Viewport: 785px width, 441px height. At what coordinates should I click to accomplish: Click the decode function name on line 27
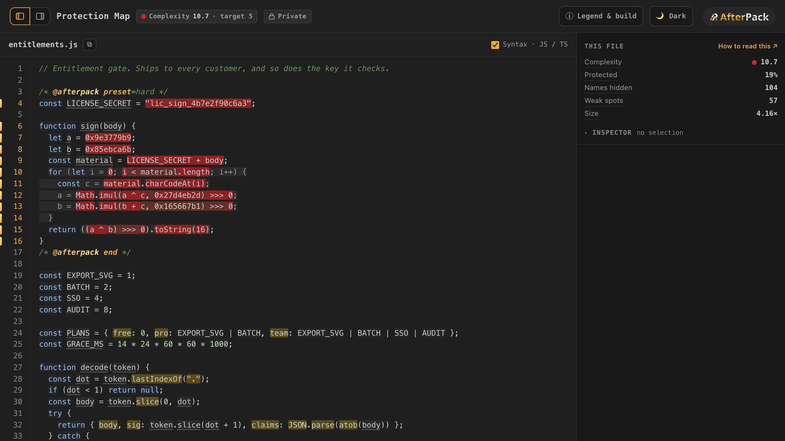pos(94,367)
